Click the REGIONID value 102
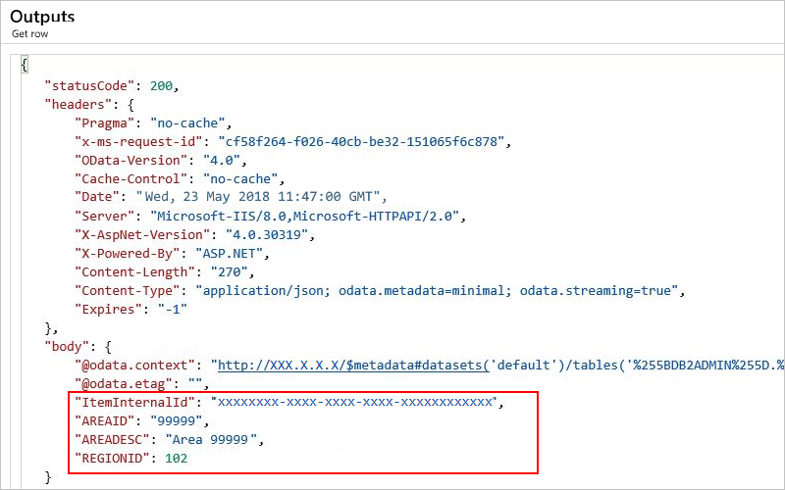The image size is (785, 490). pyautogui.click(x=177, y=458)
